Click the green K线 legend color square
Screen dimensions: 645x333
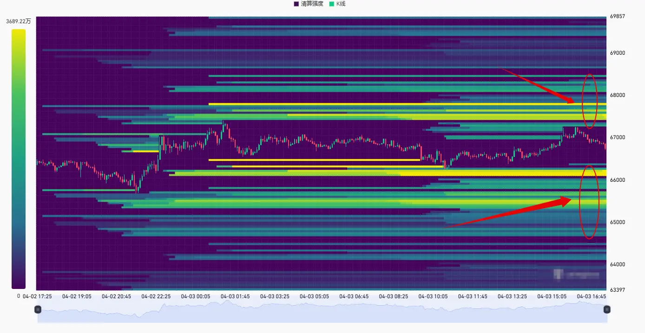[x=331, y=4]
